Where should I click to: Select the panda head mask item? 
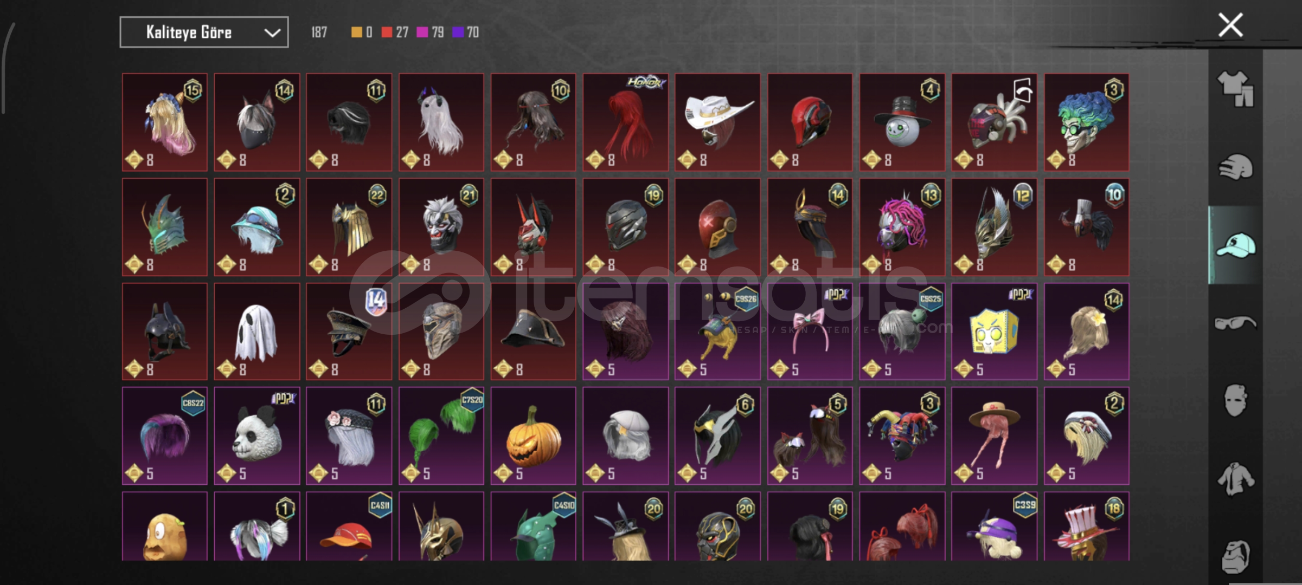coord(256,435)
